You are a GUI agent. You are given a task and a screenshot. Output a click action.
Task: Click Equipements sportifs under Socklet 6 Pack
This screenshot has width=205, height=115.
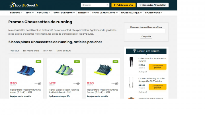point(59,96)
